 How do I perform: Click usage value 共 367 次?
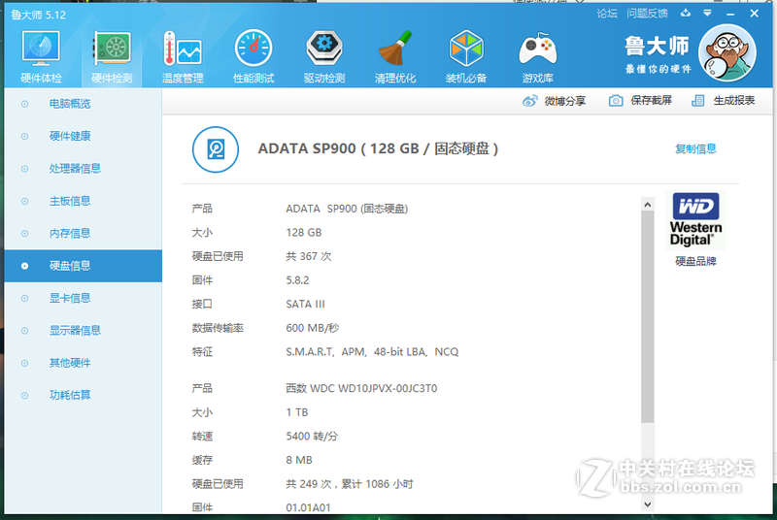point(308,256)
